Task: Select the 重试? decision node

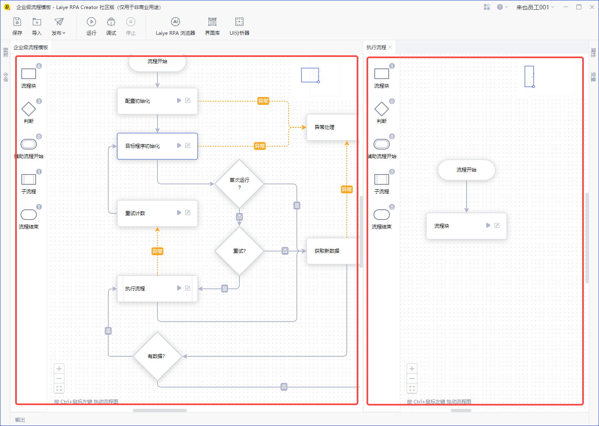Action: tap(239, 251)
